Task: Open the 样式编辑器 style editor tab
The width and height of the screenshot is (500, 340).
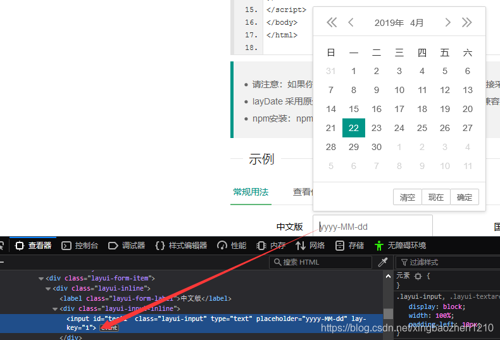Action: (181, 246)
